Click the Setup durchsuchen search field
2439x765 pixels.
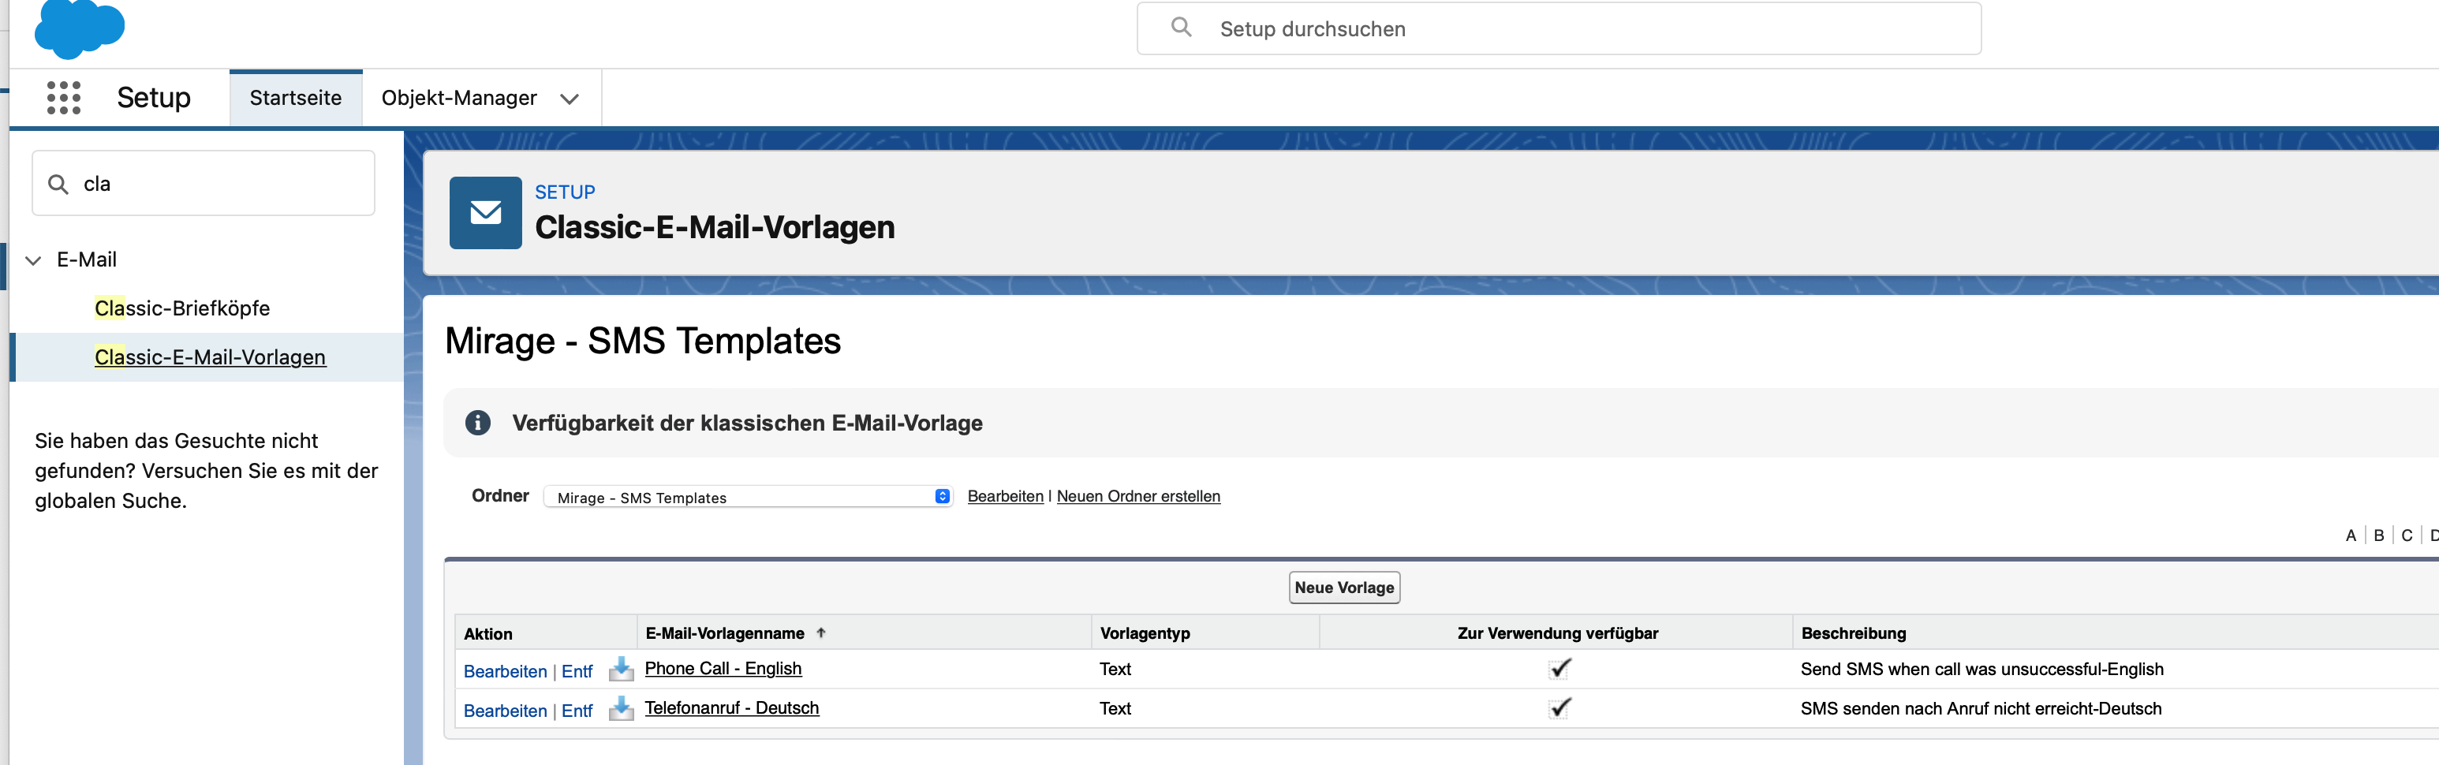1559,28
